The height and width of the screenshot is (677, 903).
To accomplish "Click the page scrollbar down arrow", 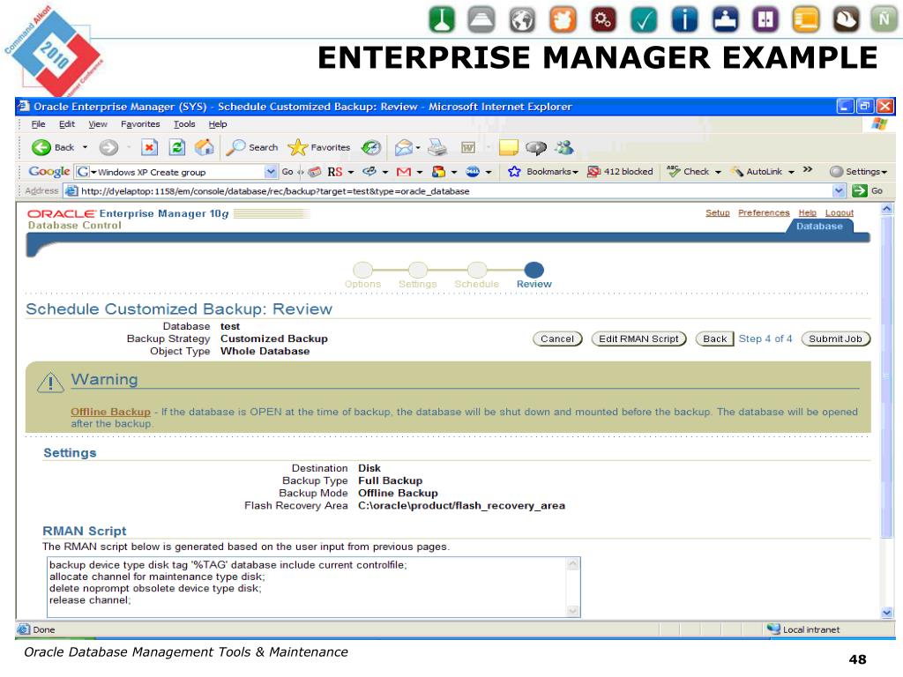I will [887, 613].
